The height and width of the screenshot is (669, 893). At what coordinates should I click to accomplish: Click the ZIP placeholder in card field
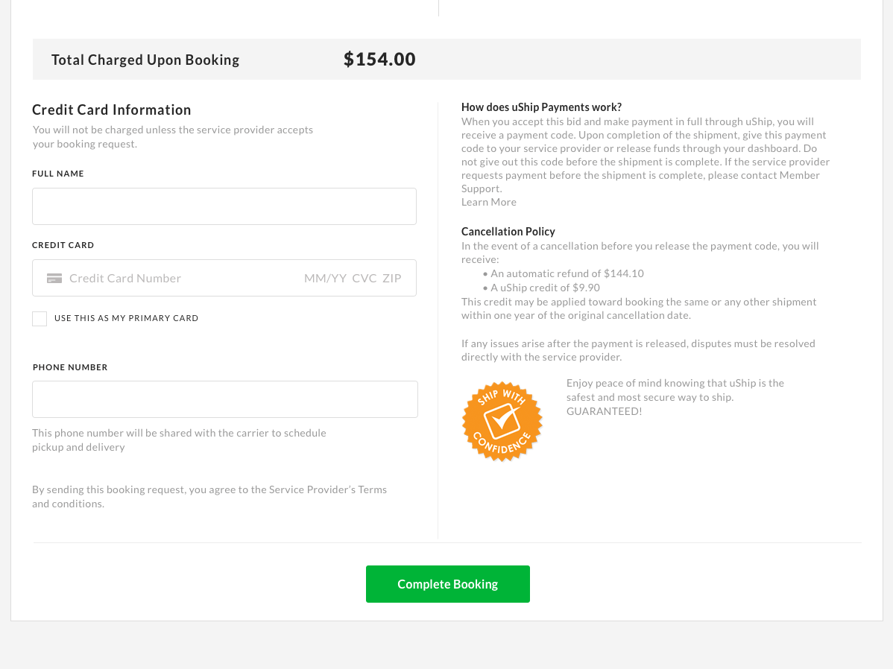coord(392,278)
